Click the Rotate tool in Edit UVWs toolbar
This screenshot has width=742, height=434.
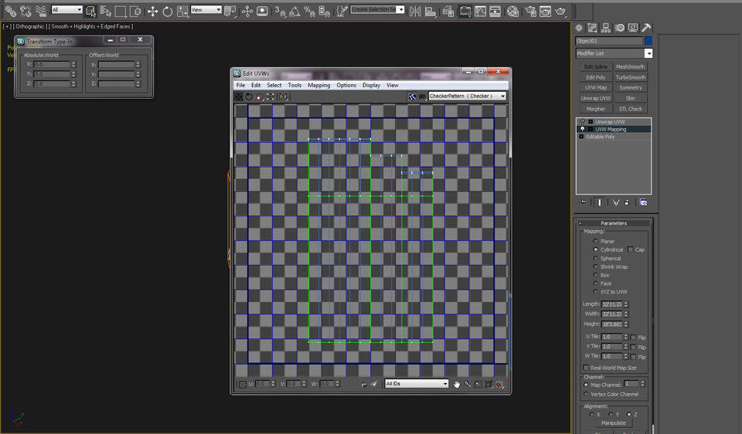coord(249,97)
